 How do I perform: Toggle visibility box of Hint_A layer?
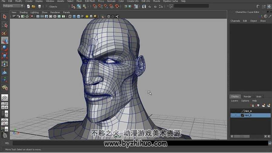(233, 111)
